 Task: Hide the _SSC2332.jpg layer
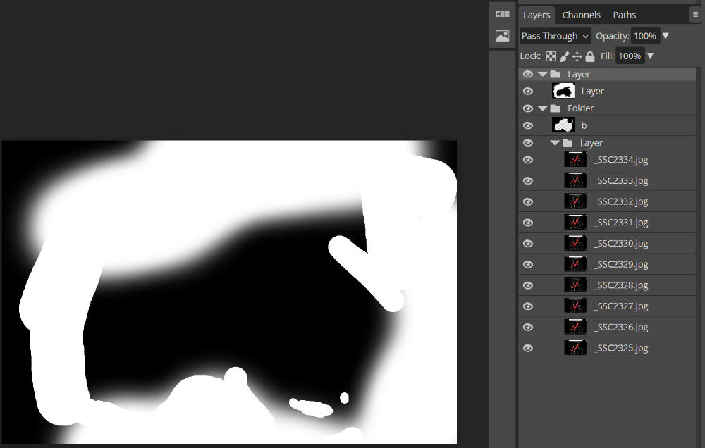528,201
